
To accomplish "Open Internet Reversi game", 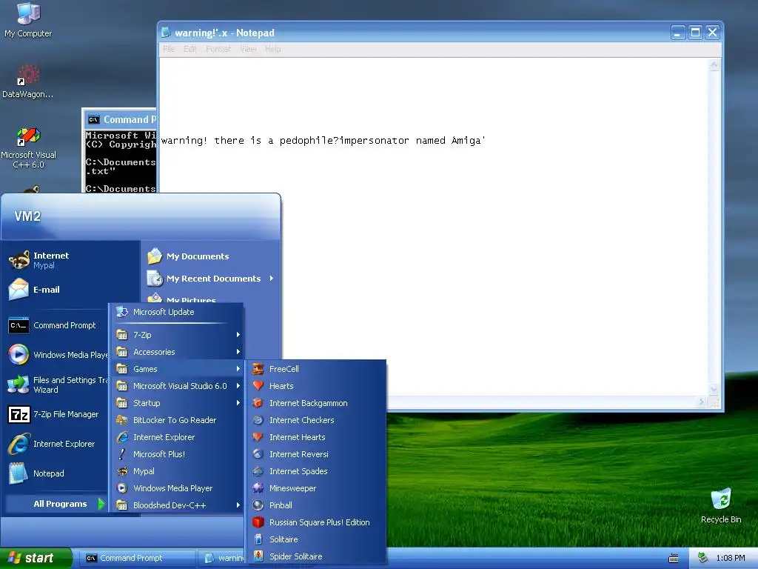I will (315, 454).
